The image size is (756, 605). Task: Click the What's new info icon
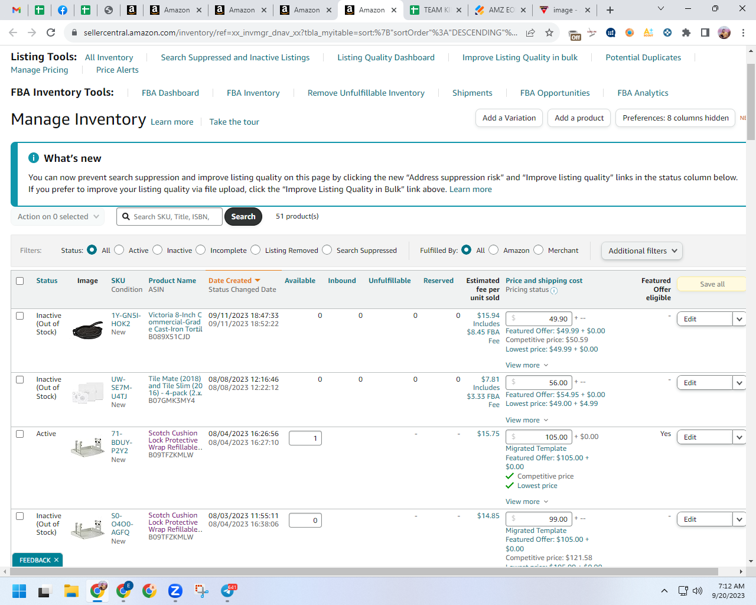tap(34, 158)
